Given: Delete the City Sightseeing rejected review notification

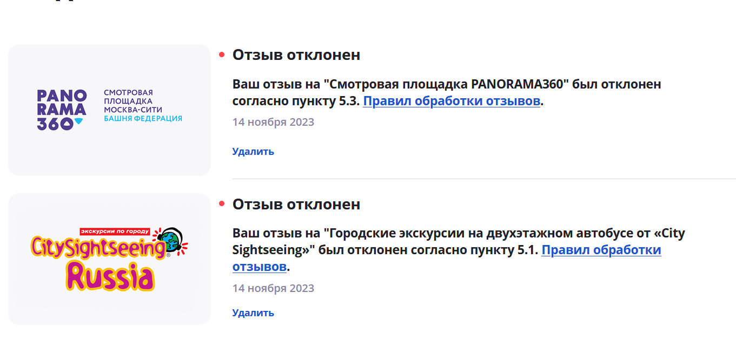Looking at the screenshot, I should coord(253,313).
